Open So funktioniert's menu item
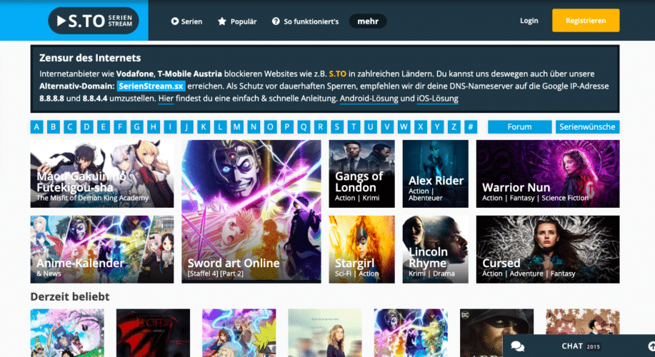Screen dimensions: 655x357 coord(306,21)
